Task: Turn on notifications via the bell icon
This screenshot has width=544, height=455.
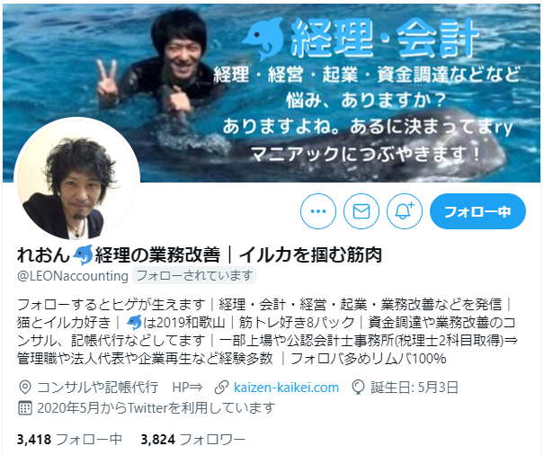Action: [x=405, y=211]
